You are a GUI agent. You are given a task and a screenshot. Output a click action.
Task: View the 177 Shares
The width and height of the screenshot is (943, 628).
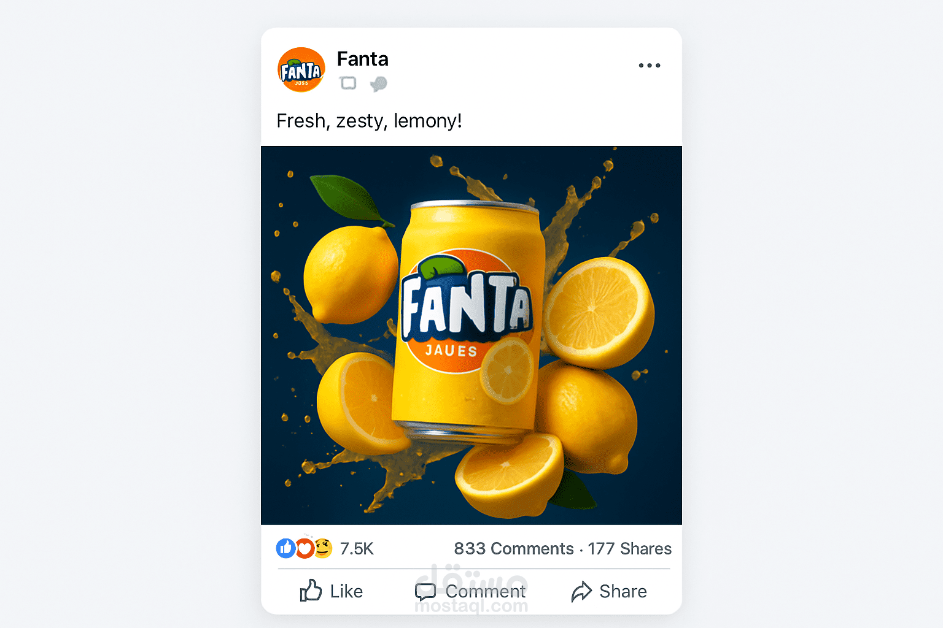point(630,549)
